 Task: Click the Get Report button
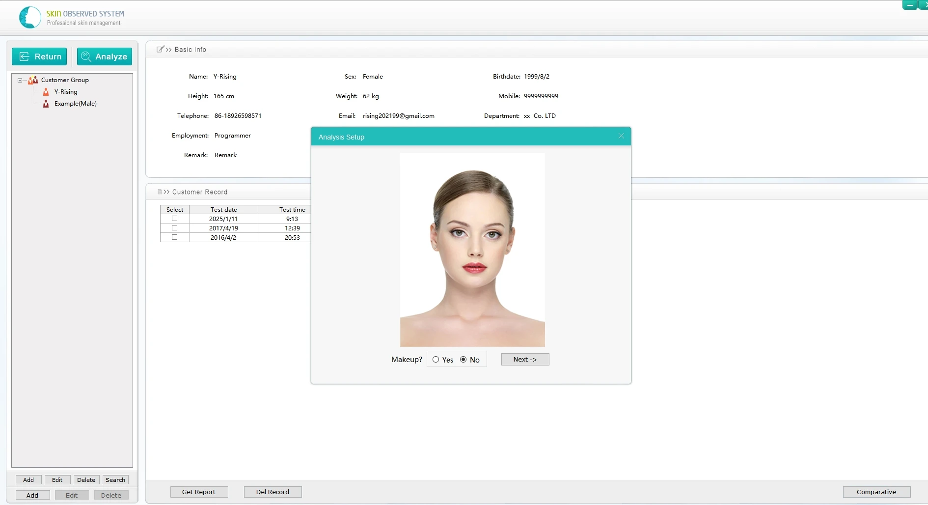point(199,491)
